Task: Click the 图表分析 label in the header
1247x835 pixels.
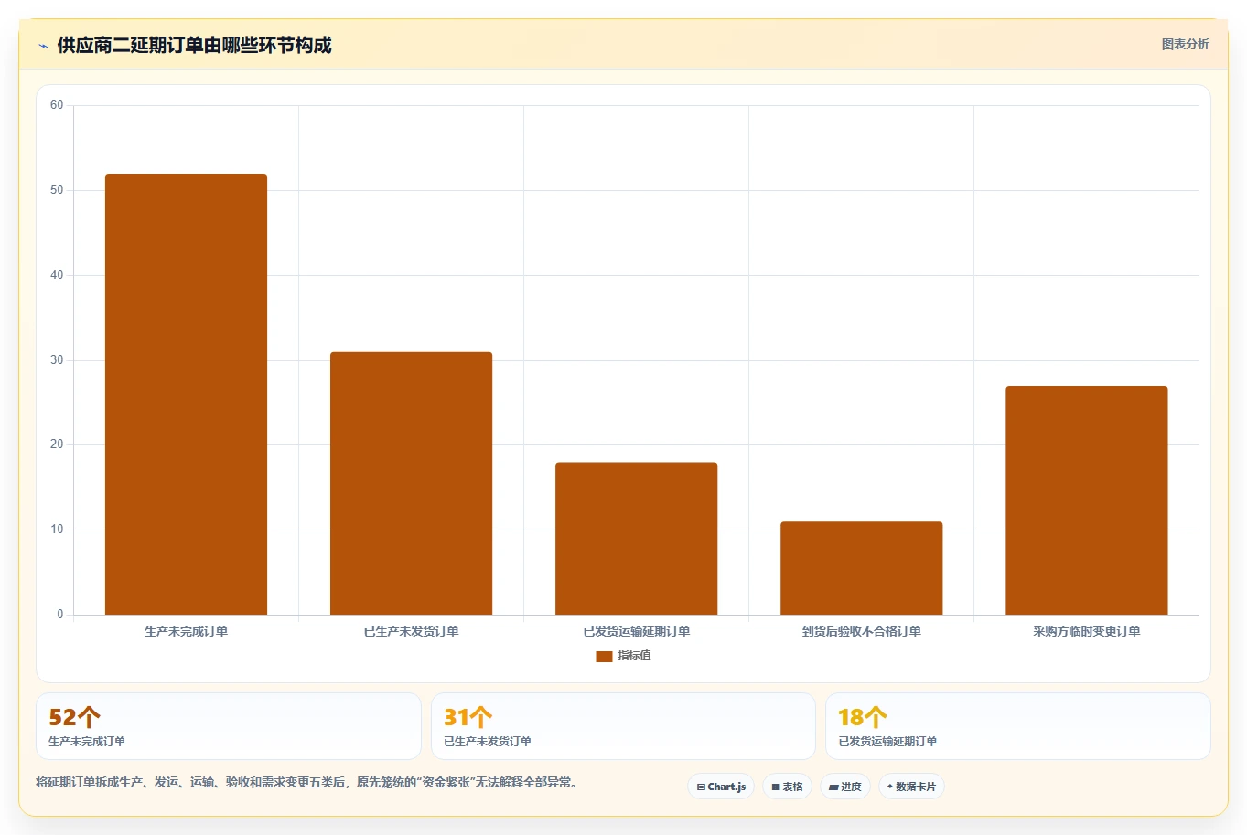Action: (x=1185, y=44)
